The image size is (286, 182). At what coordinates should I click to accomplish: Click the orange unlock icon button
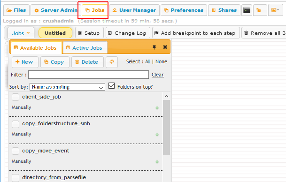(258, 10)
